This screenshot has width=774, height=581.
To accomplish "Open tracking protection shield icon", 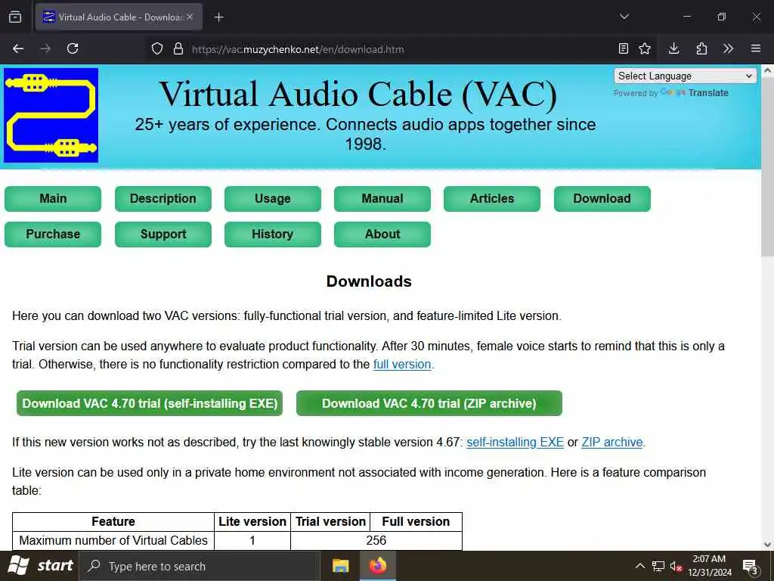I will coord(157,49).
